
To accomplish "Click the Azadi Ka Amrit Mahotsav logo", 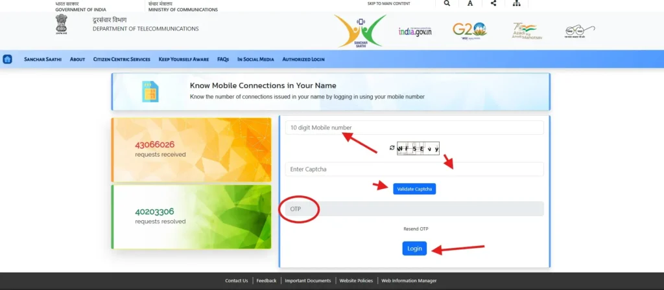I will [527, 31].
